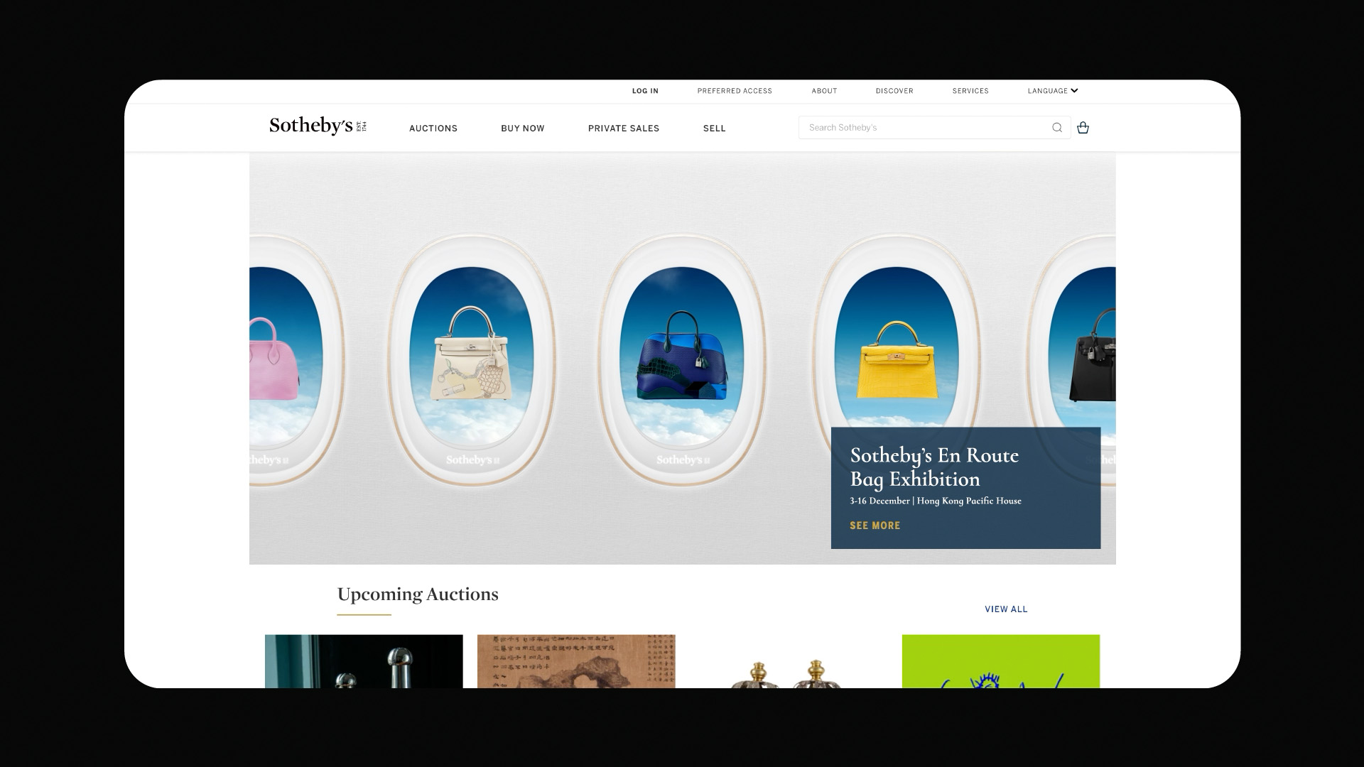Click See More on the exhibition banner
Screen dimensions: 1364x767
(875, 526)
